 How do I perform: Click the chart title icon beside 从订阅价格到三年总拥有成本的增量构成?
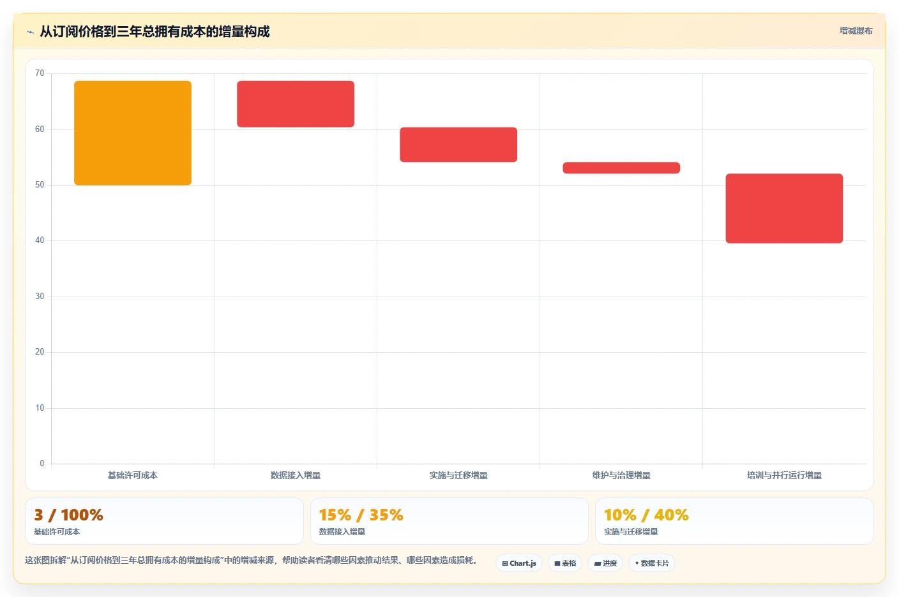(x=30, y=32)
